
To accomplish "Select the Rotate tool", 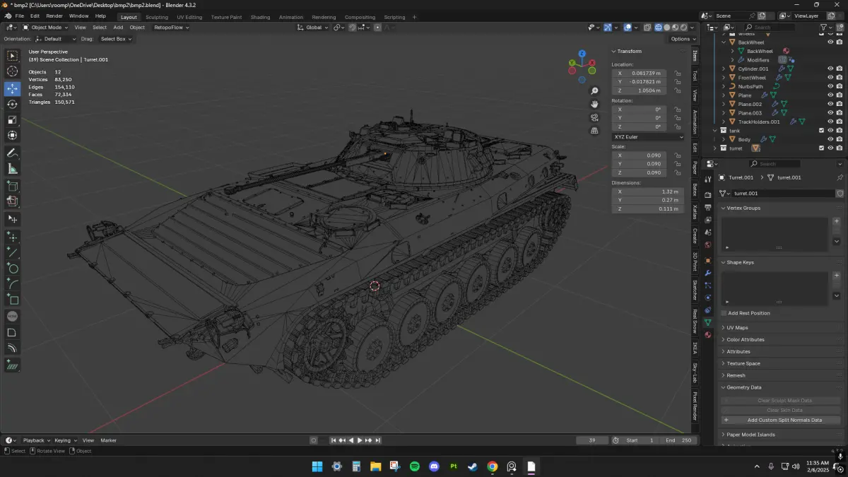I will click(12, 105).
